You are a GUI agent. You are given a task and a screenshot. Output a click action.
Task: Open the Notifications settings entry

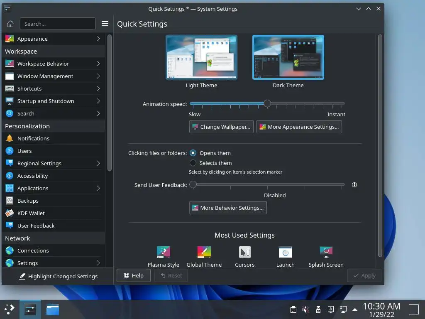[54, 138]
